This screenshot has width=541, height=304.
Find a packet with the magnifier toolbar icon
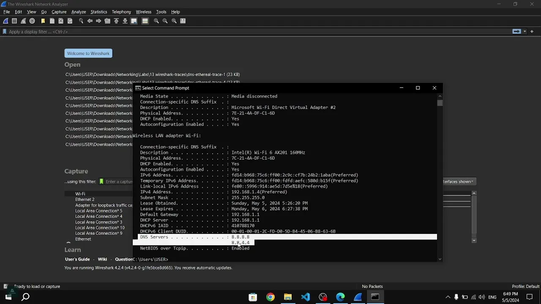pos(81,21)
